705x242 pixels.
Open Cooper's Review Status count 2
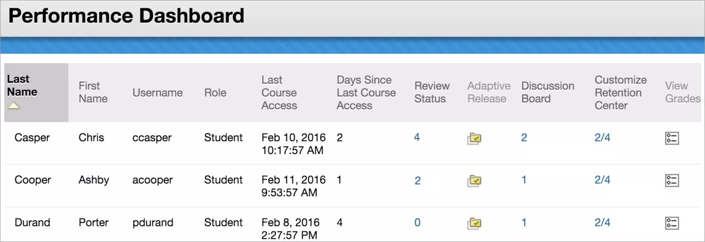[417, 180]
